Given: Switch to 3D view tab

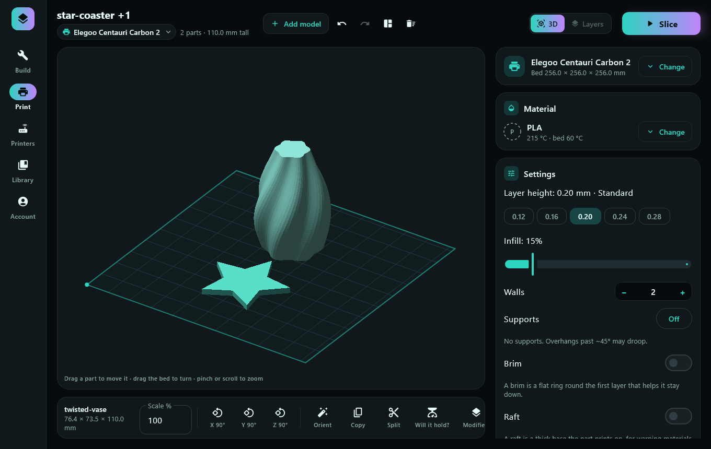Looking at the screenshot, I should tap(547, 23).
